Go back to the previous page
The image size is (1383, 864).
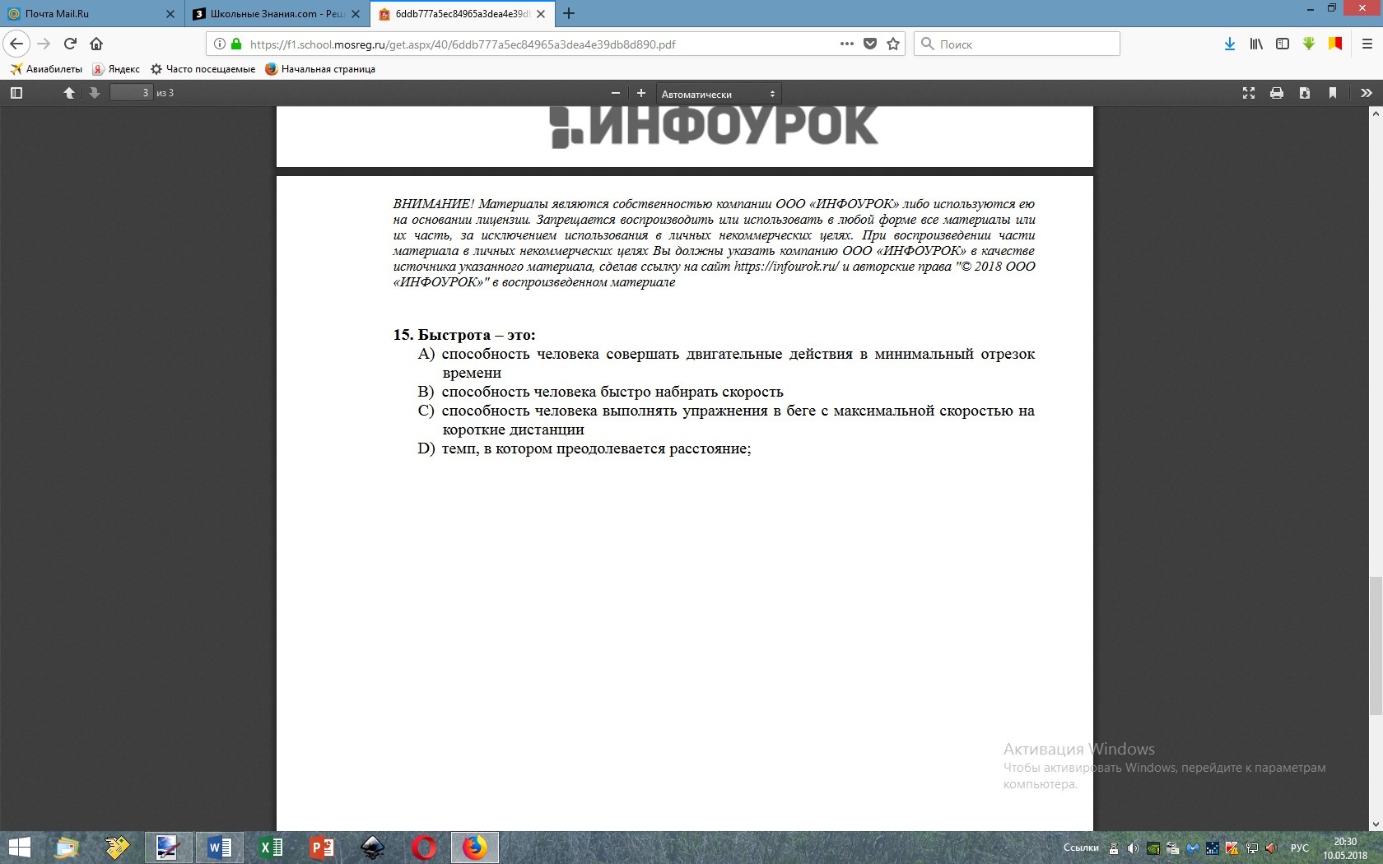click(16, 44)
